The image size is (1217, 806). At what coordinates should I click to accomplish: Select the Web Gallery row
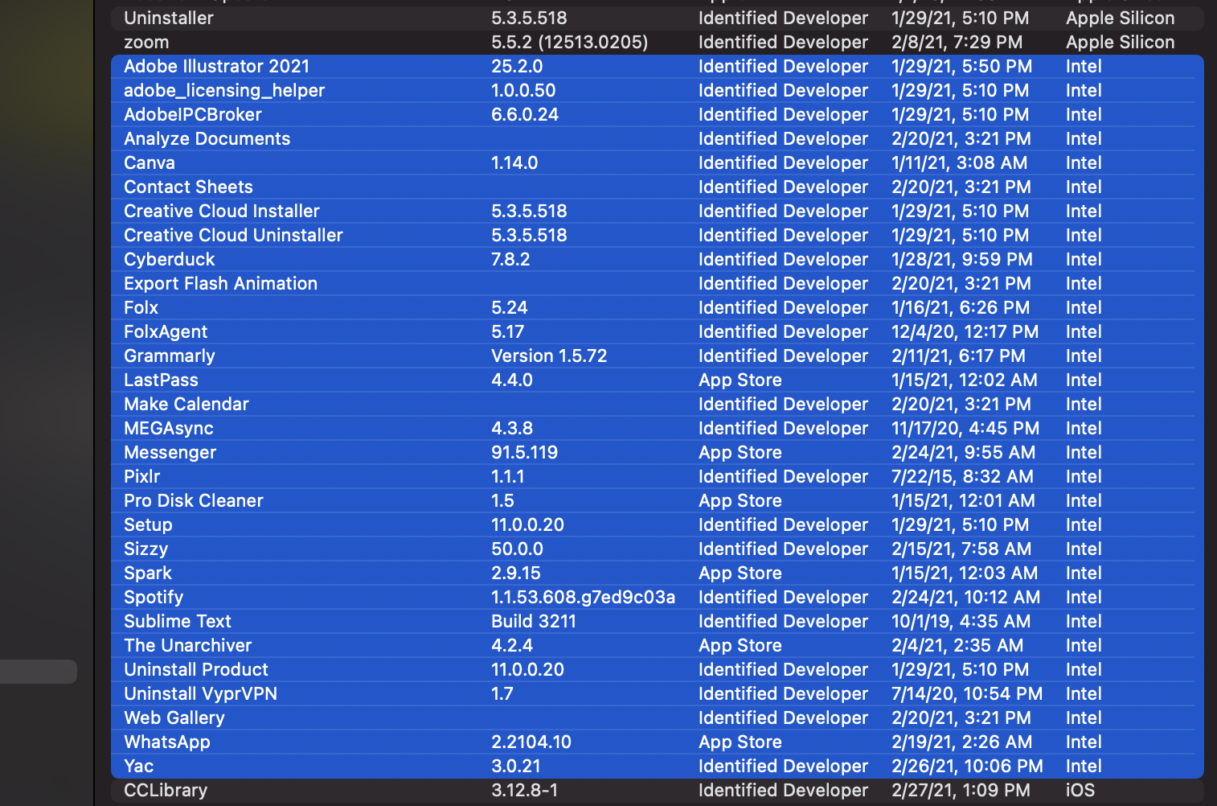pyautogui.click(x=658, y=718)
